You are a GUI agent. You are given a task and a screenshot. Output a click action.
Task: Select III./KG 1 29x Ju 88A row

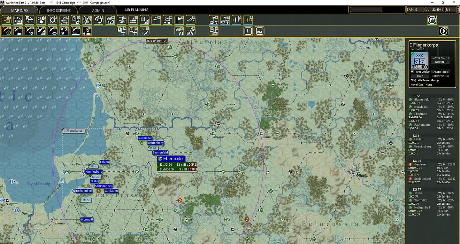(431, 143)
